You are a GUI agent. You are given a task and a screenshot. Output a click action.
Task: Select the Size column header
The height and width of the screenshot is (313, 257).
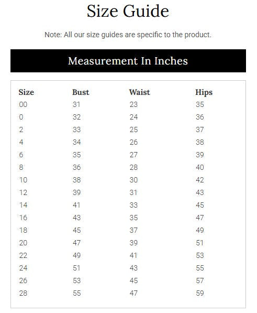click(x=26, y=92)
